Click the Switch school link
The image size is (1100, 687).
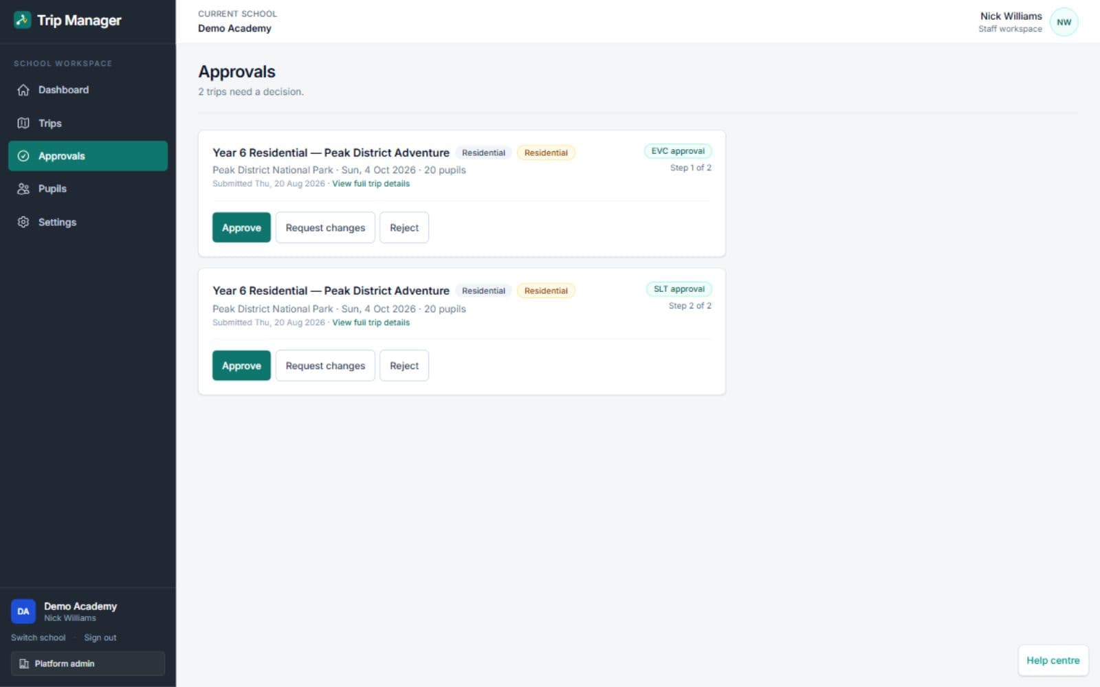pyautogui.click(x=38, y=638)
